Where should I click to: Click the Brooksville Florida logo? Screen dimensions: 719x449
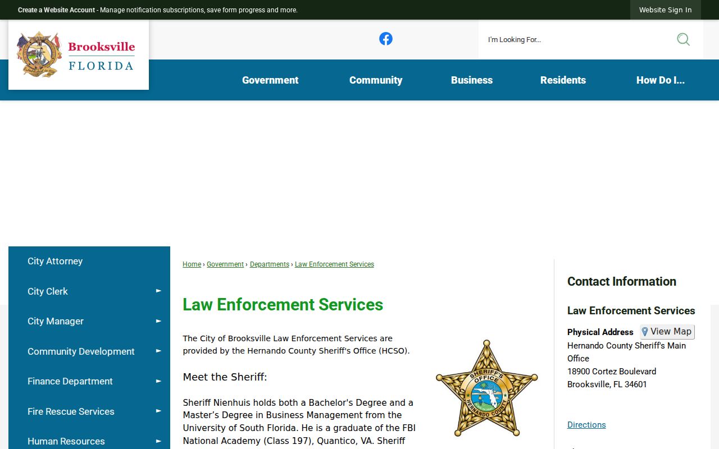(79, 54)
